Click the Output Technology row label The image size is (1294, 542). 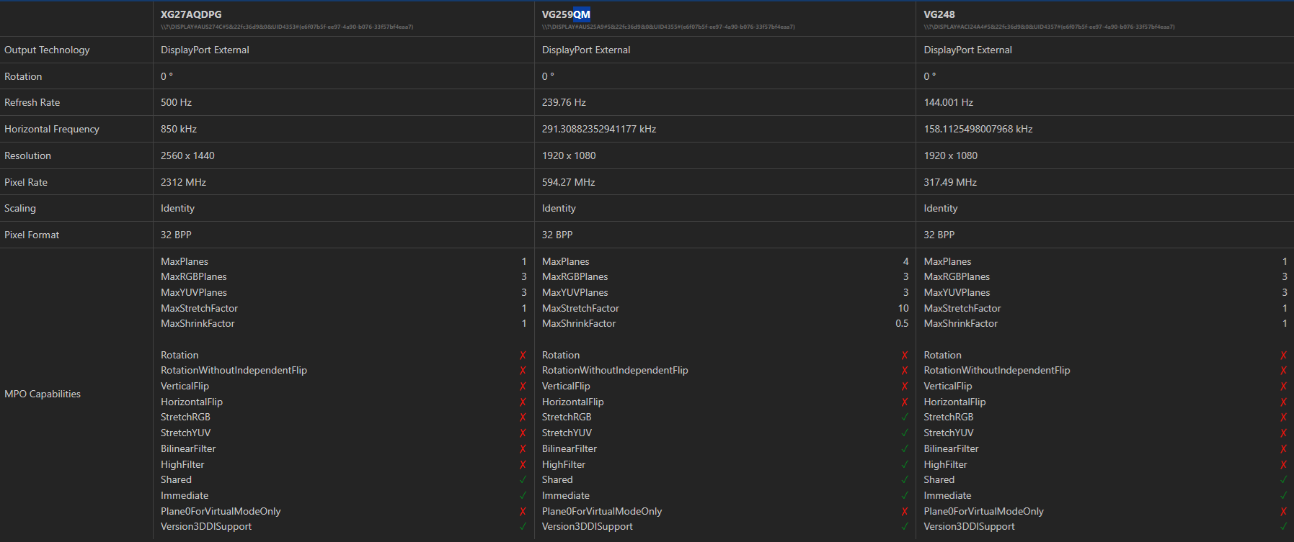coord(47,50)
